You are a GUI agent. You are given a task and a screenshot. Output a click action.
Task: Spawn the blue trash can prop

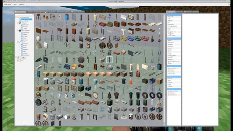click(x=124, y=81)
